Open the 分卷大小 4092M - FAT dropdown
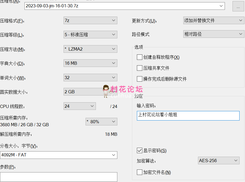Image resolution: width=245 pixels, height=182 pixels. pos(59,155)
